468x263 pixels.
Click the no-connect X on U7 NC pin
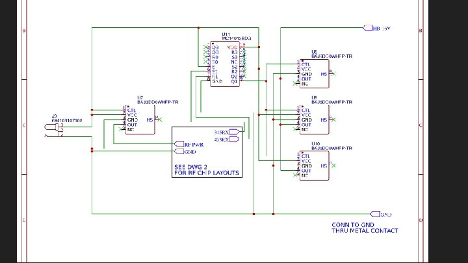121,129
